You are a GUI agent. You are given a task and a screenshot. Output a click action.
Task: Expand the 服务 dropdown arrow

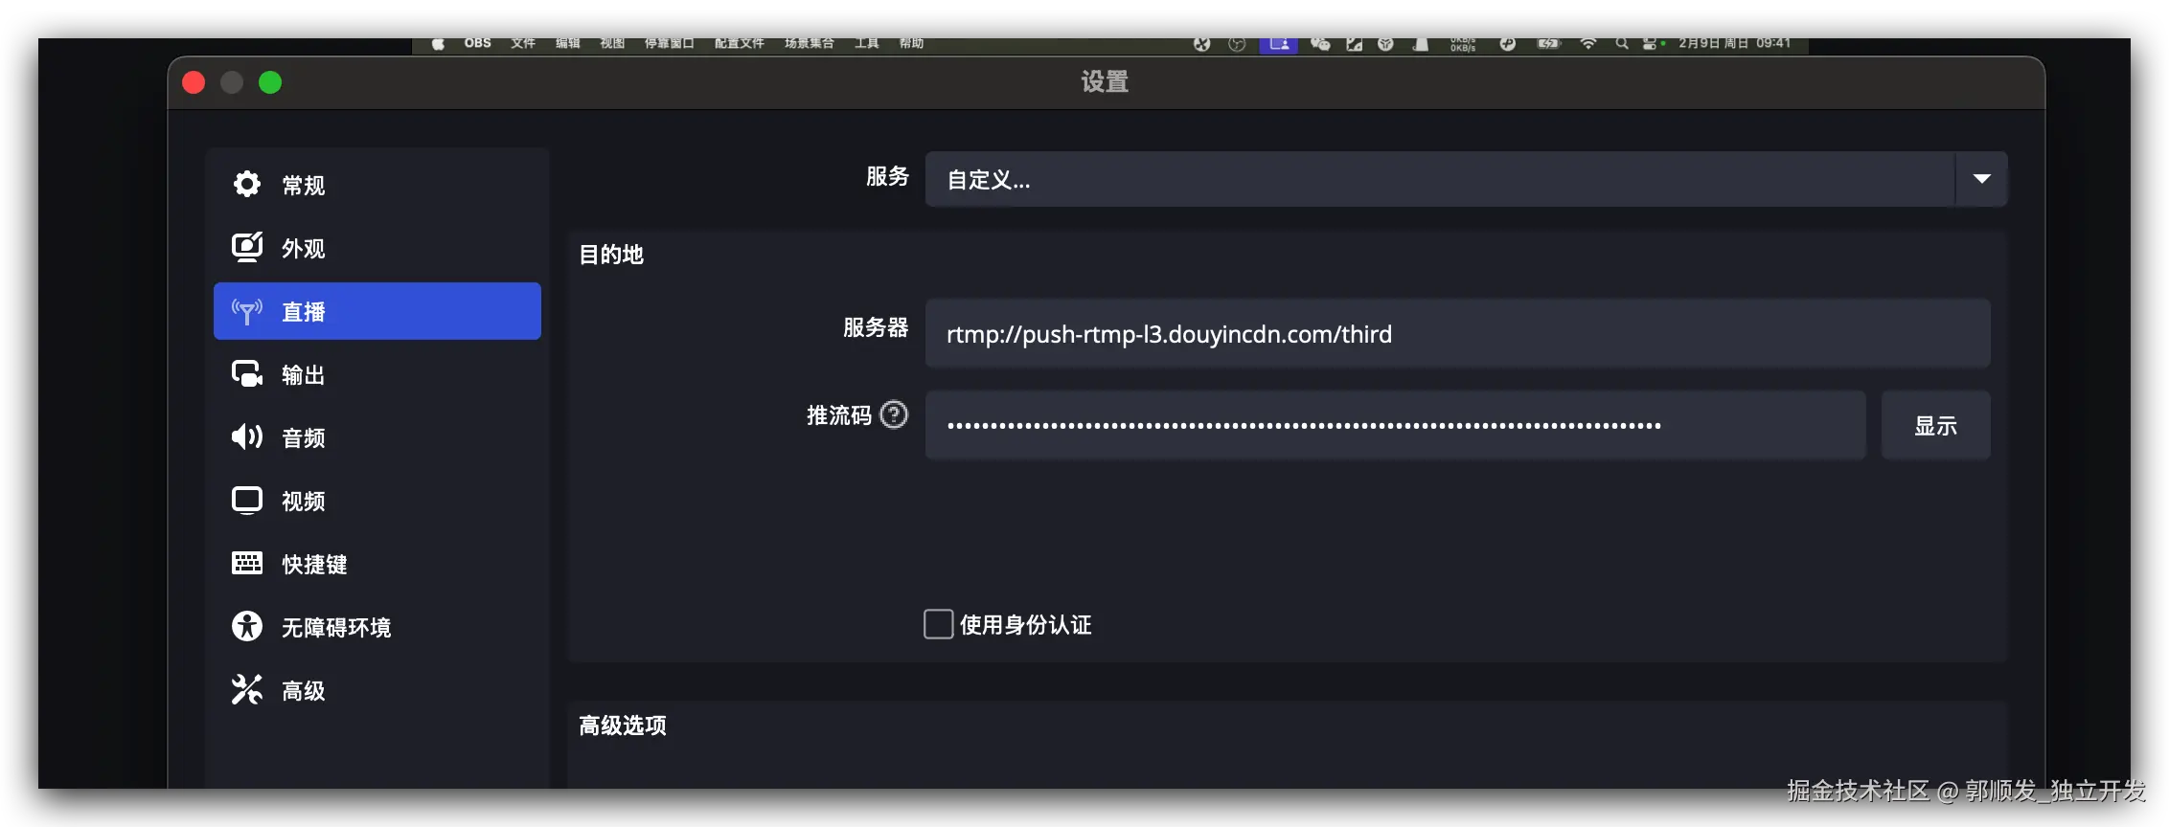pyautogui.click(x=1982, y=179)
